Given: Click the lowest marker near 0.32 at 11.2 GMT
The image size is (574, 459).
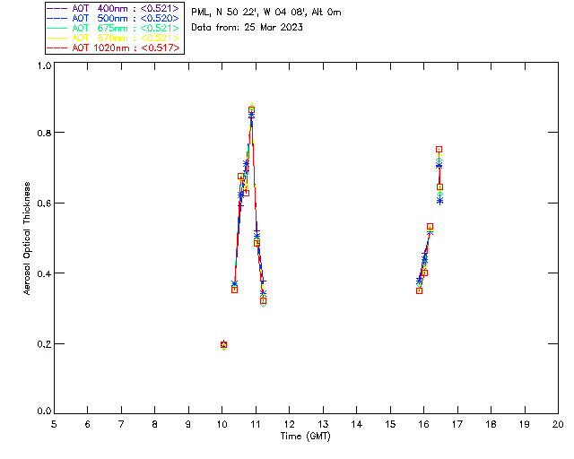Looking at the screenshot, I should click(263, 301).
